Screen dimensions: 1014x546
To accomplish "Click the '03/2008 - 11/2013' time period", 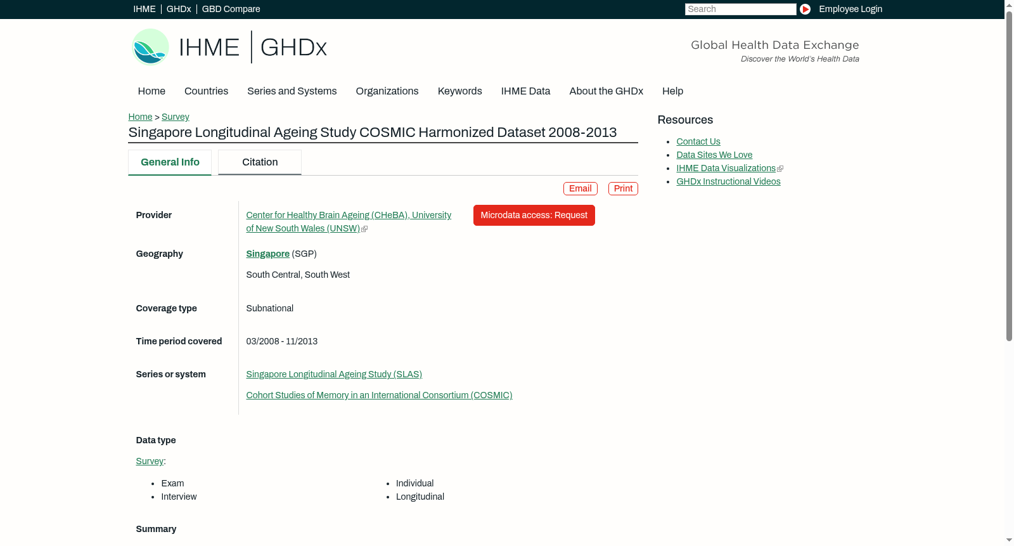I will click(282, 341).
